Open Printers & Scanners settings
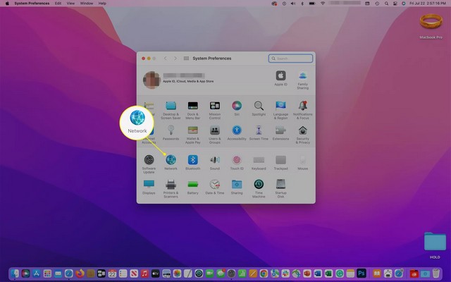This screenshot has width=451, height=282. (x=171, y=185)
